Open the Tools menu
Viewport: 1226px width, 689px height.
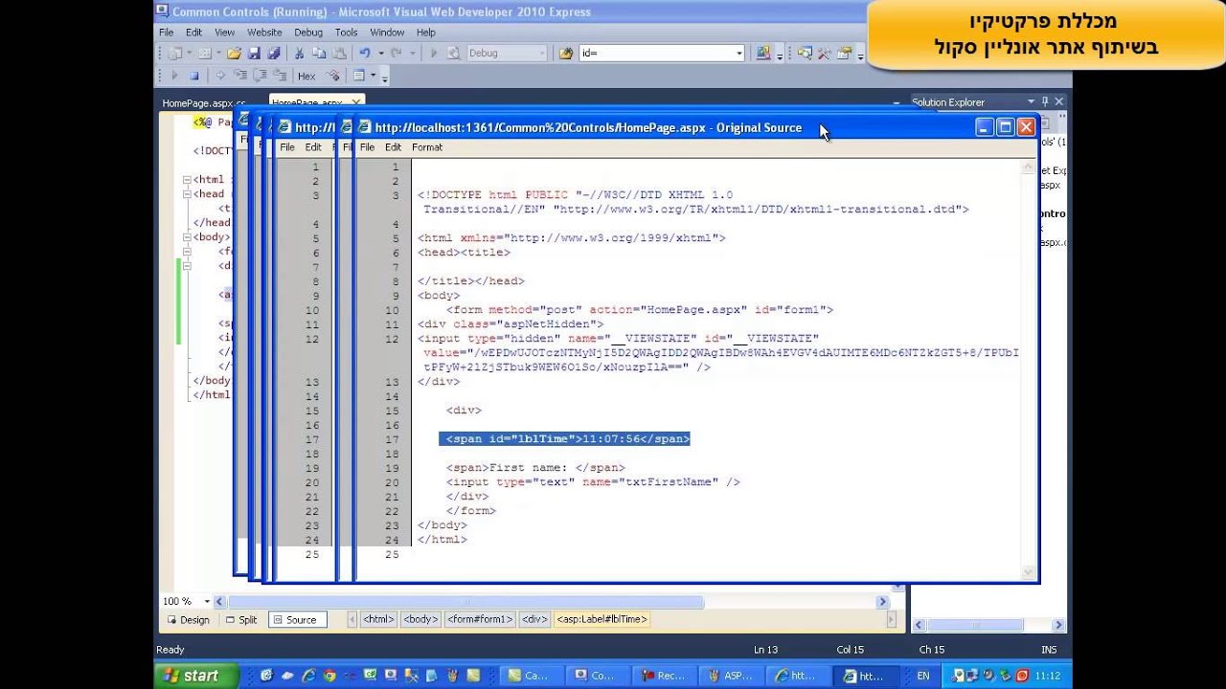[346, 32]
